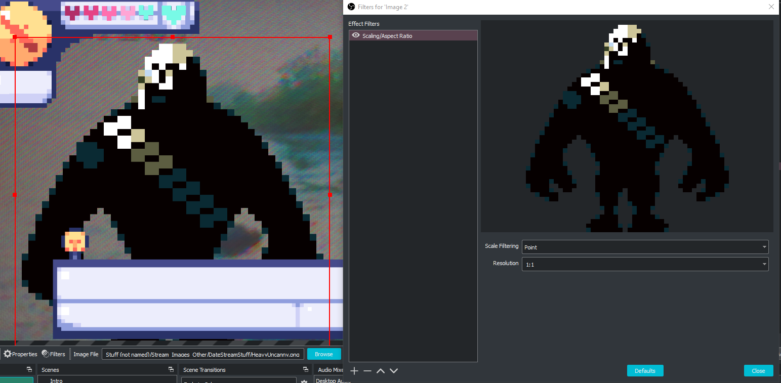Open the Scale Filtering dropdown
This screenshot has height=383, width=781.
point(645,247)
